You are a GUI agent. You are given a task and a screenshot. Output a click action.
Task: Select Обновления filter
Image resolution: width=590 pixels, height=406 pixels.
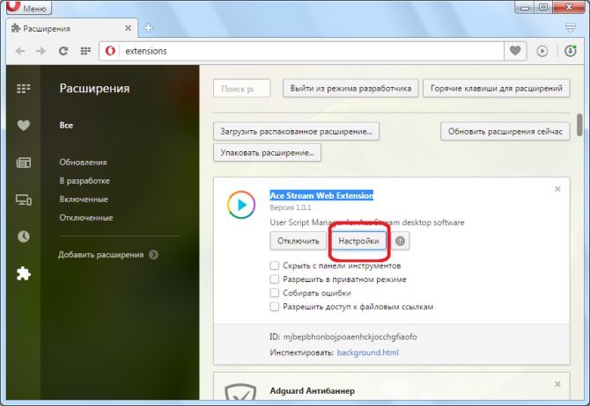click(83, 163)
